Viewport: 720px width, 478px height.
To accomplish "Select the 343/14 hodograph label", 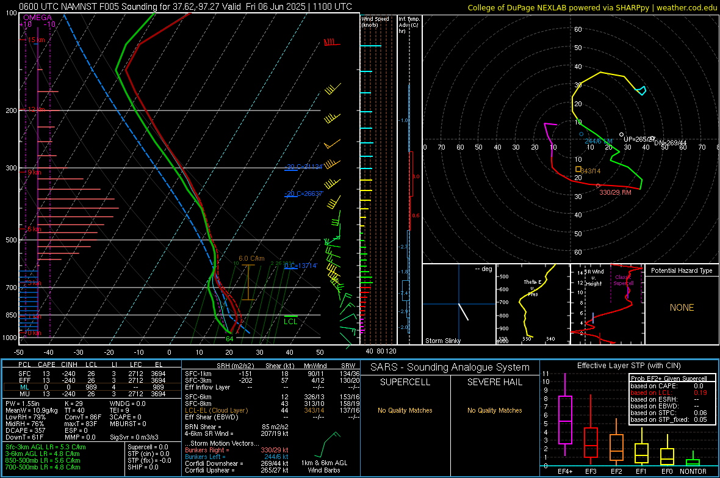I will [591, 171].
